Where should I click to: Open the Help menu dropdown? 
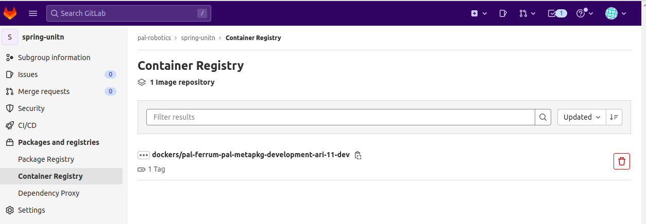[585, 13]
